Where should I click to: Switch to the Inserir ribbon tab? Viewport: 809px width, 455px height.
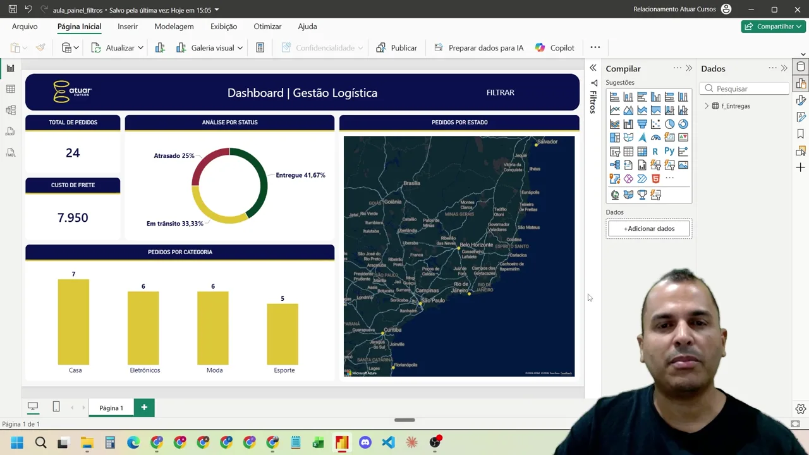pos(128,27)
